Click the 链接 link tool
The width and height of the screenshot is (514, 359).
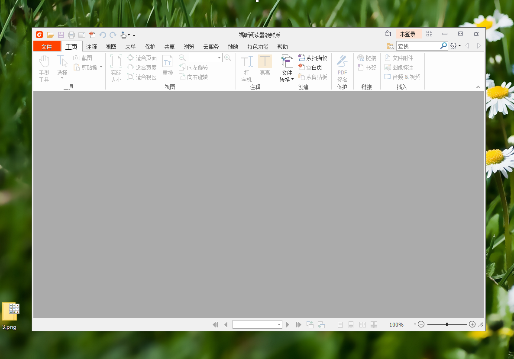coord(367,58)
